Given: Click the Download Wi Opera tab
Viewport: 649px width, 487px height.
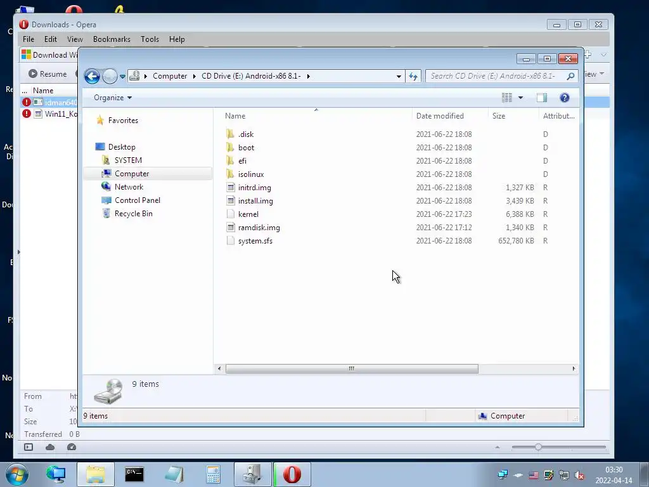Looking at the screenshot, I should point(49,55).
